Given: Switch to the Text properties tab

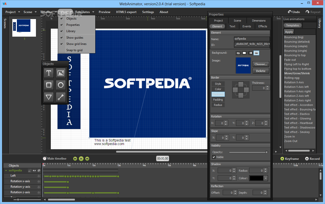Looking at the screenshot, I should 233,26.
